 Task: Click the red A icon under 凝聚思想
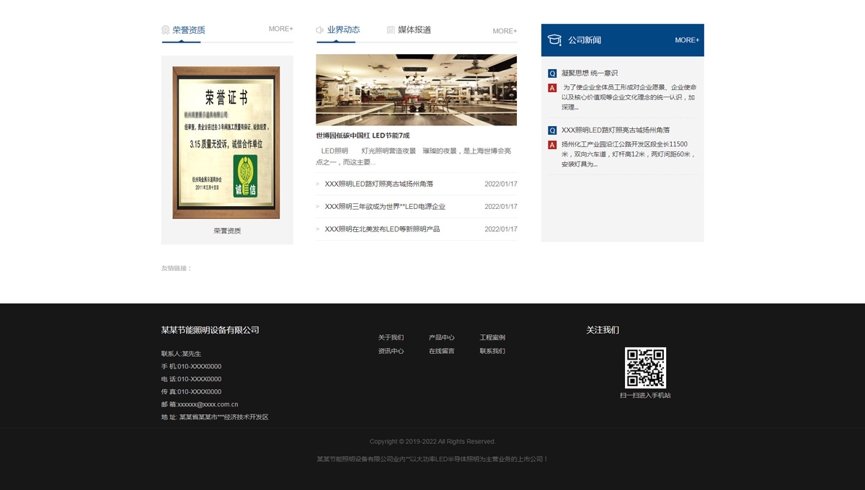coord(552,88)
